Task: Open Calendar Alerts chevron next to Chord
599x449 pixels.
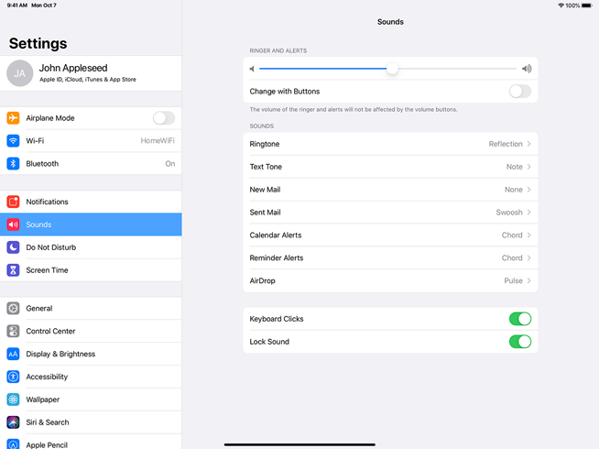Action: point(529,235)
